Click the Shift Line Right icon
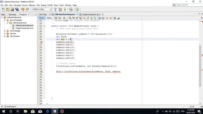Screen dimensions: 203x114 [x=103, y=18]
